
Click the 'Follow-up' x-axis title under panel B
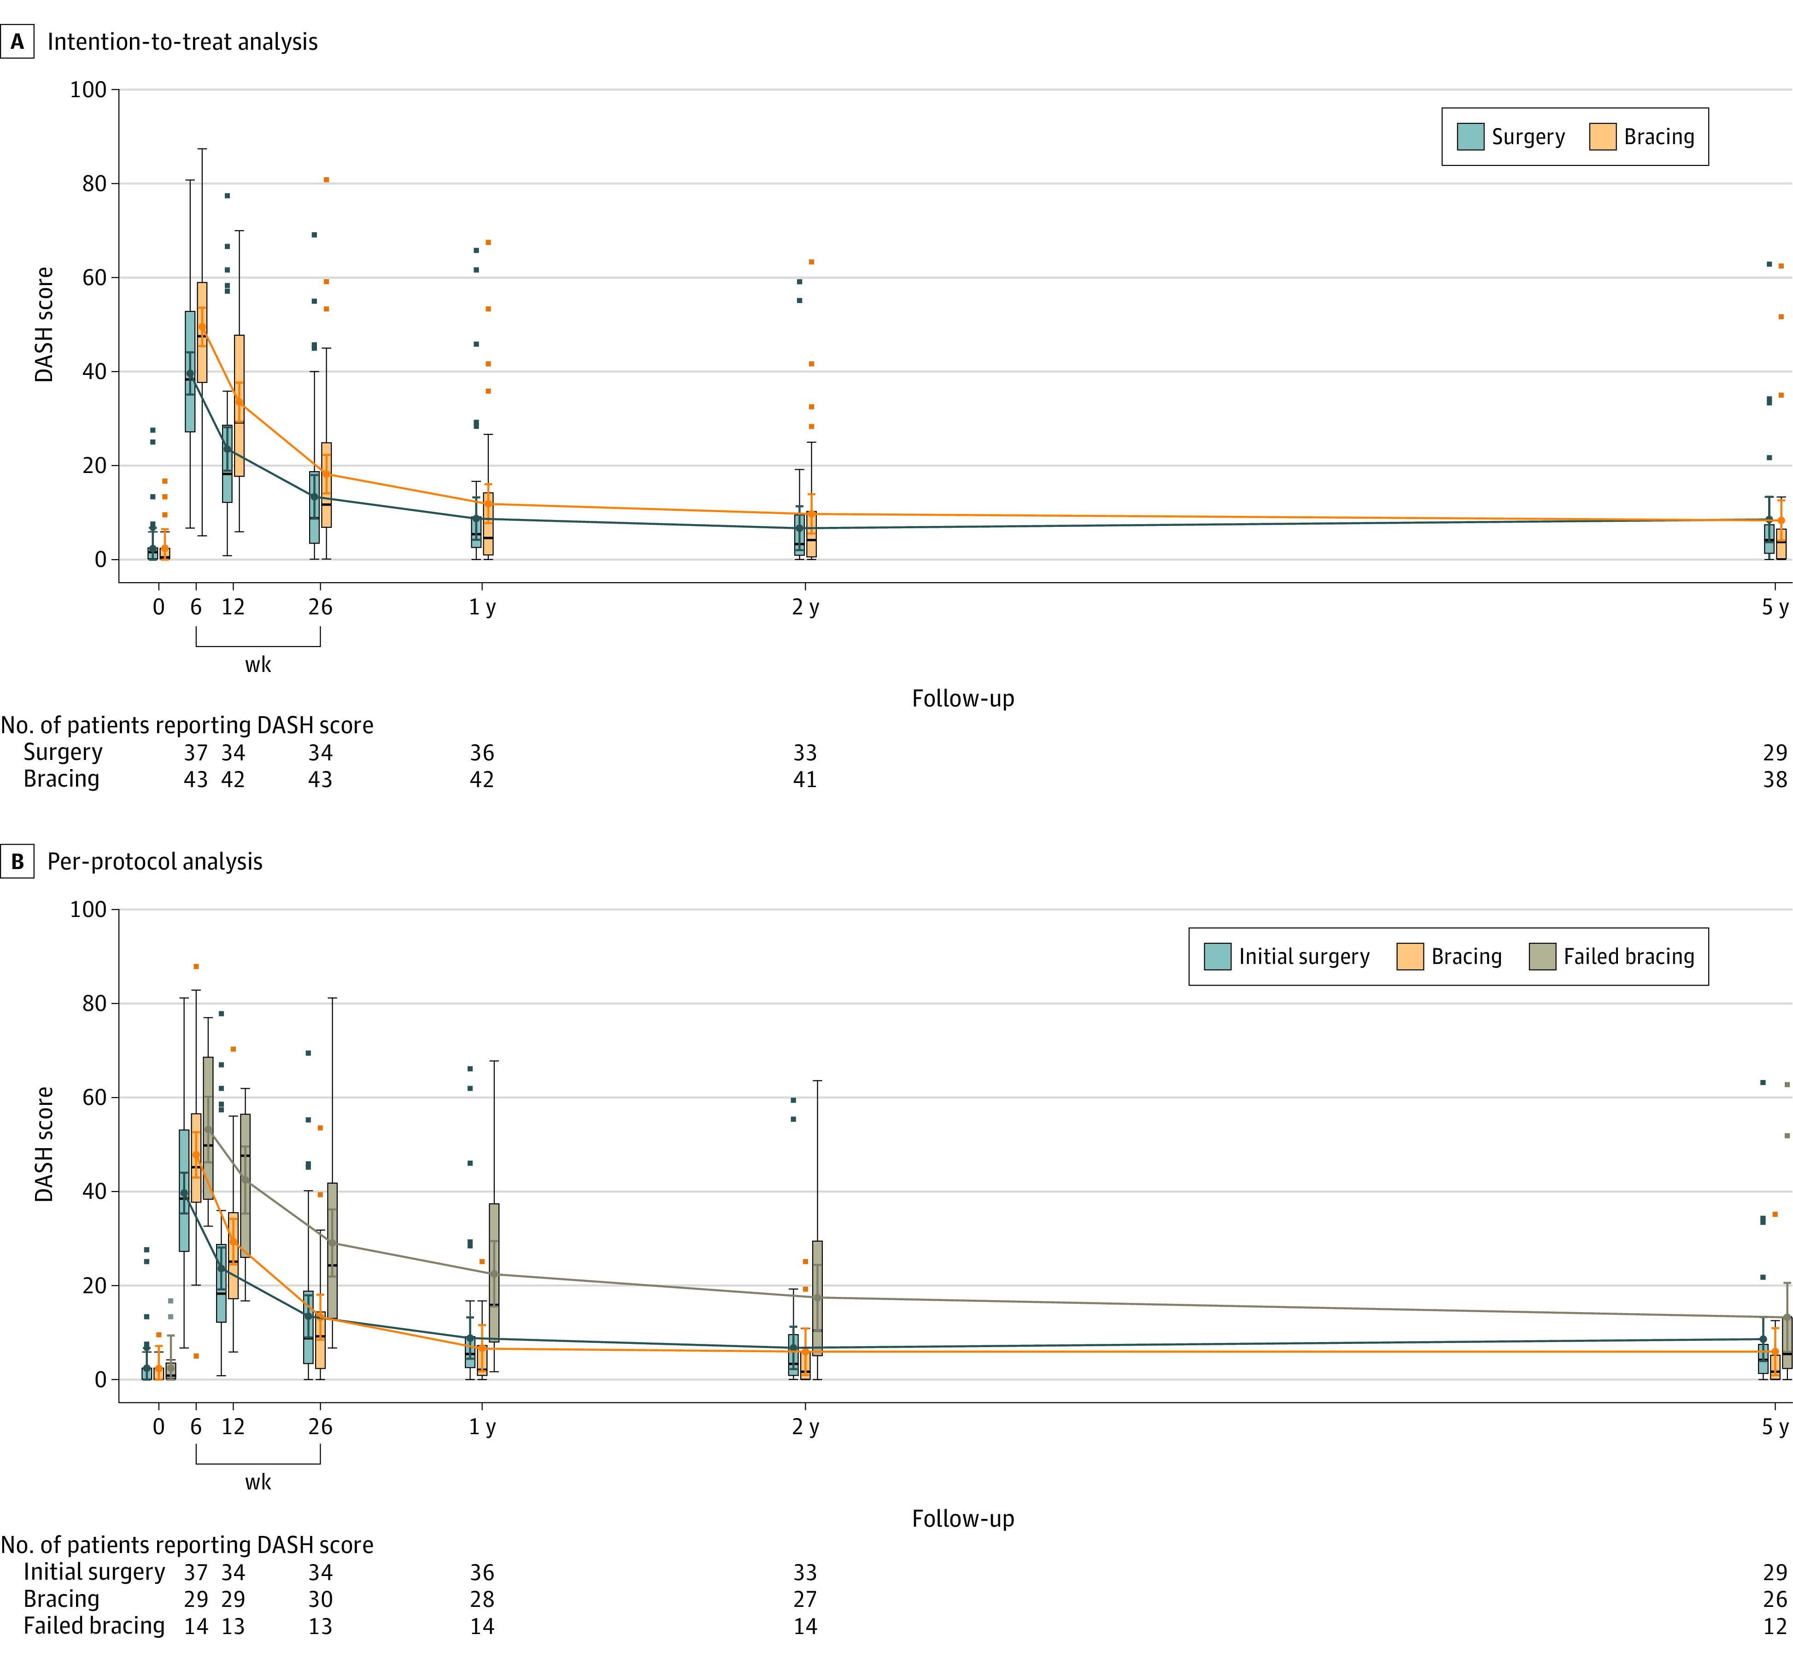click(963, 1519)
